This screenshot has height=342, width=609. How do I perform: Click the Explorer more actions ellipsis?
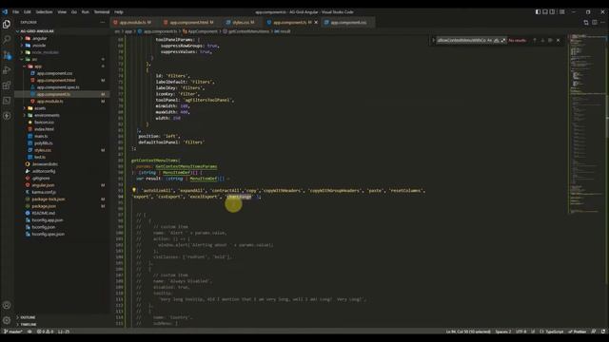pyautogui.click(x=103, y=23)
